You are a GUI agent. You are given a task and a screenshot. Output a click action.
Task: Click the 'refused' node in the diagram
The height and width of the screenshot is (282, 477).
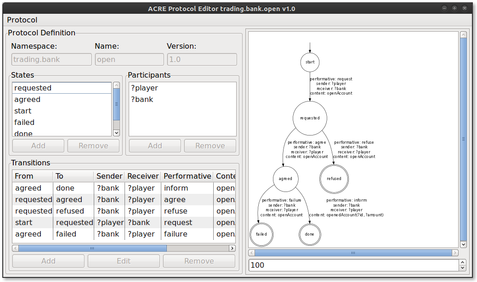click(334, 179)
